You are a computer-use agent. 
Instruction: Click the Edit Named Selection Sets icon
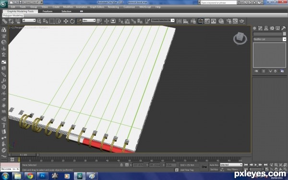(147, 21)
